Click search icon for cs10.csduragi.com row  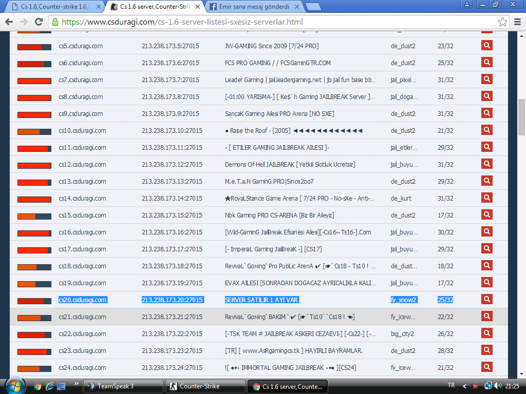tap(487, 130)
